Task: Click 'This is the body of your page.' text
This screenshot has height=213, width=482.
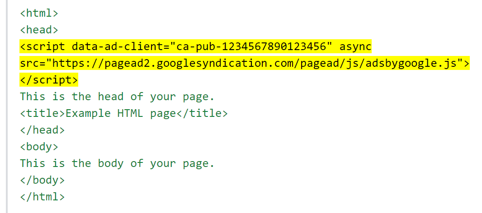Action: [117, 163]
